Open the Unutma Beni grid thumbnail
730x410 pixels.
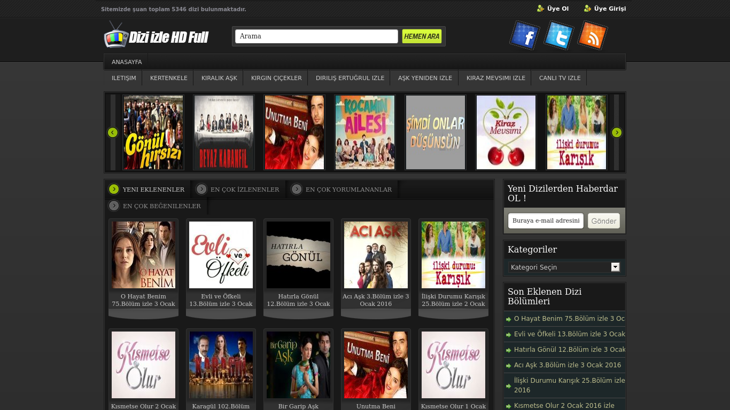[x=376, y=365]
